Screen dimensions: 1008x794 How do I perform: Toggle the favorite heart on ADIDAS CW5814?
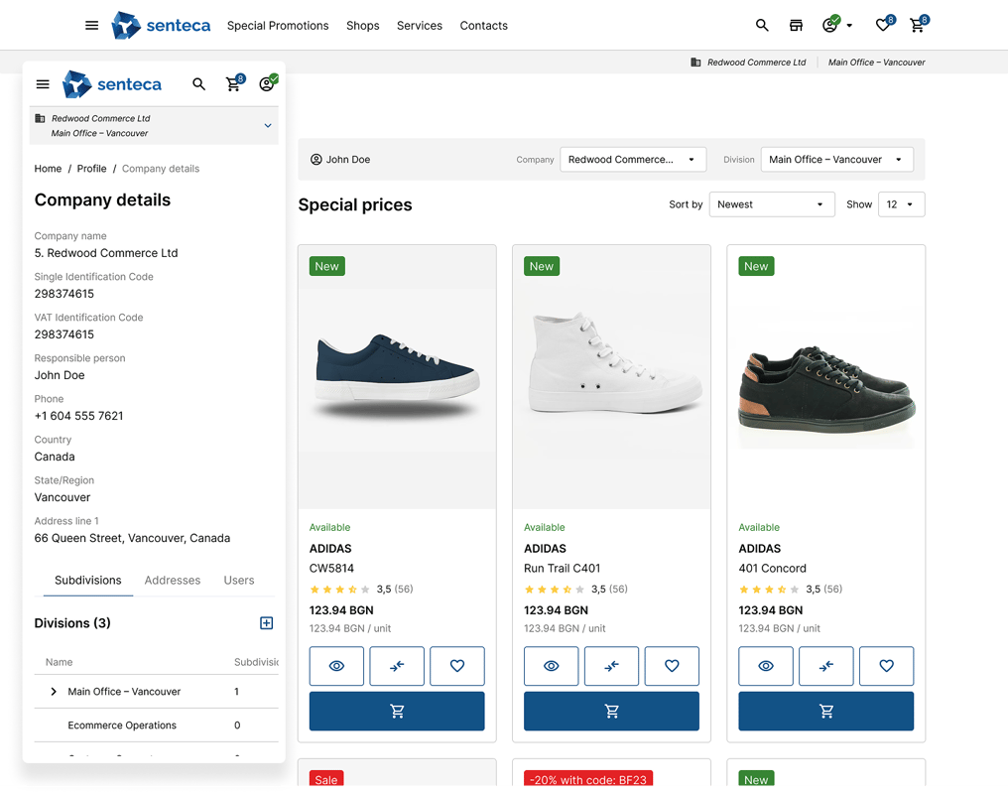tap(457, 666)
